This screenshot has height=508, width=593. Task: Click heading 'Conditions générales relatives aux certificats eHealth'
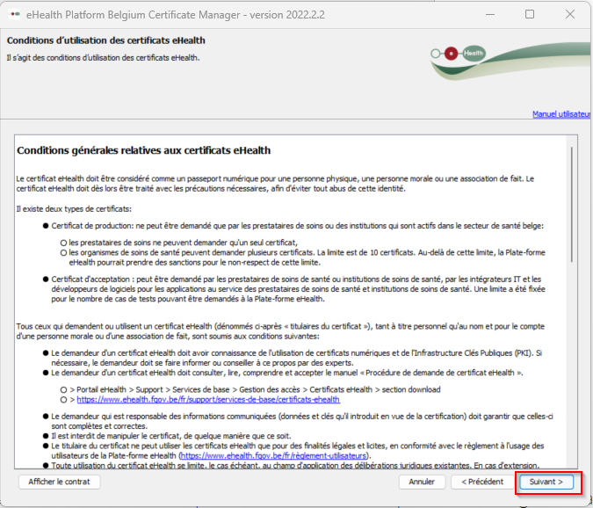point(144,150)
